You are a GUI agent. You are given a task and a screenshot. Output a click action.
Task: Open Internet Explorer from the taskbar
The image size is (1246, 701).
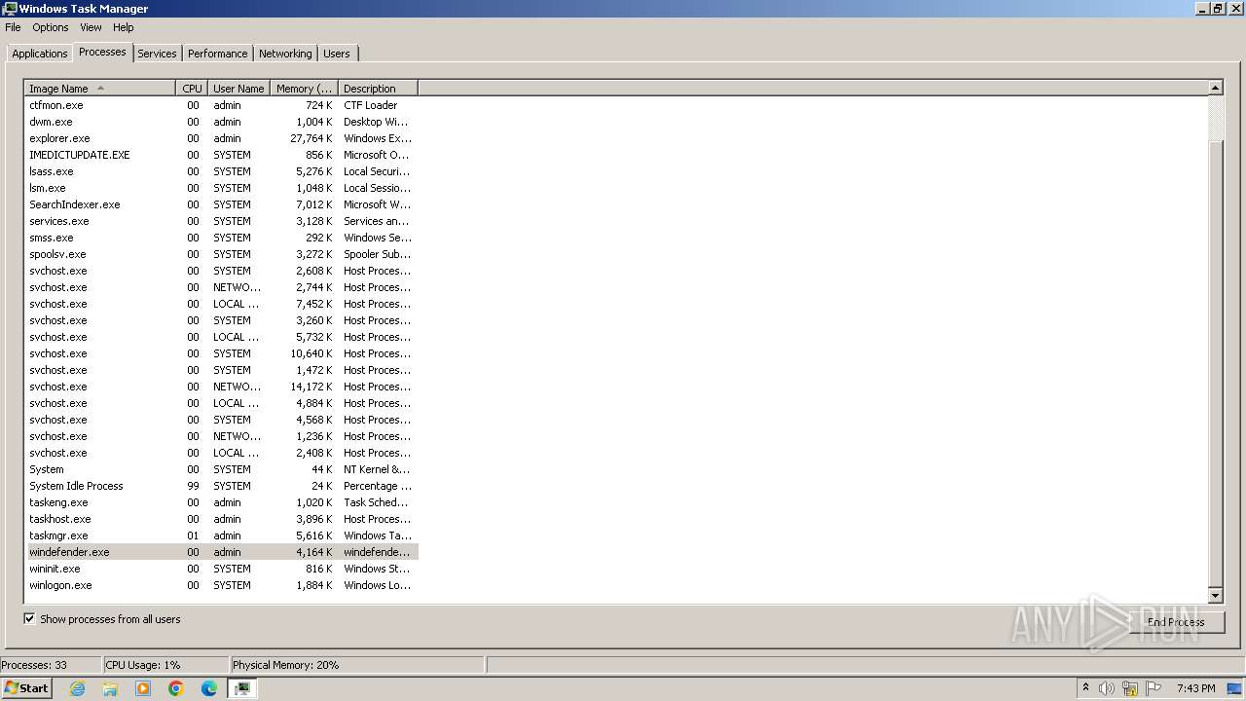point(77,688)
